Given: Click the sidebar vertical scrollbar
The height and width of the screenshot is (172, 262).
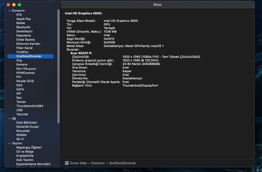Looking at the screenshot, I should coord(58,66).
